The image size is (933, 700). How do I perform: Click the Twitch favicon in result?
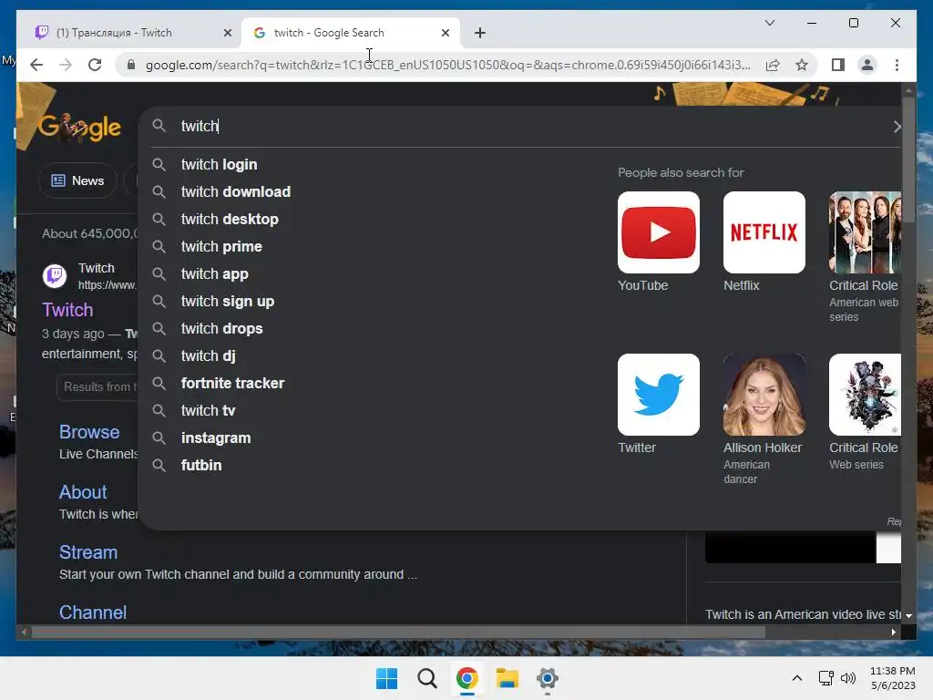55,276
